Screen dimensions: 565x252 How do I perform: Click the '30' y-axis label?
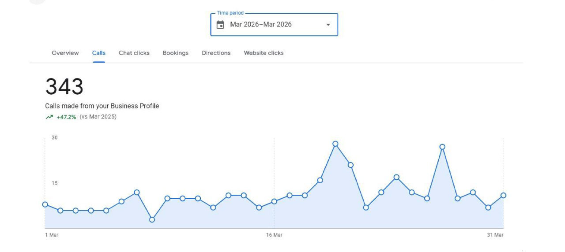coord(55,138)
